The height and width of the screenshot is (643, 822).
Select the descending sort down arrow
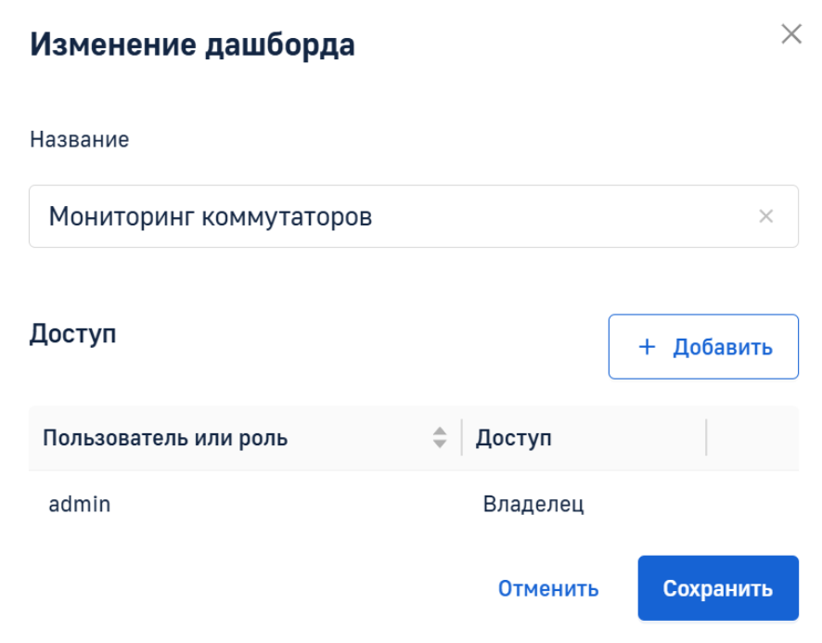click(x=440, y=444)
